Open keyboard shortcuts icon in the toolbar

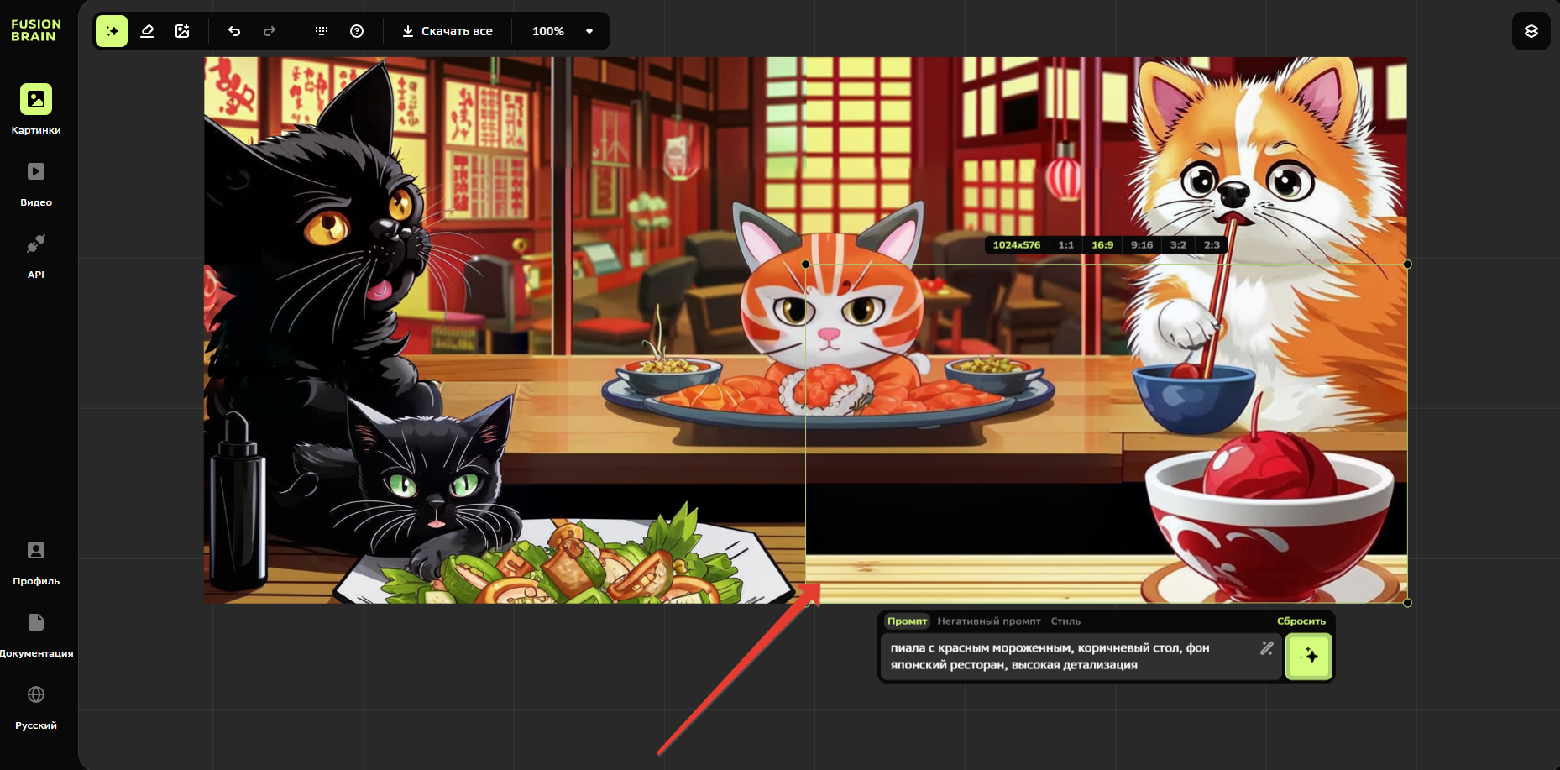(x=322, y=31)
